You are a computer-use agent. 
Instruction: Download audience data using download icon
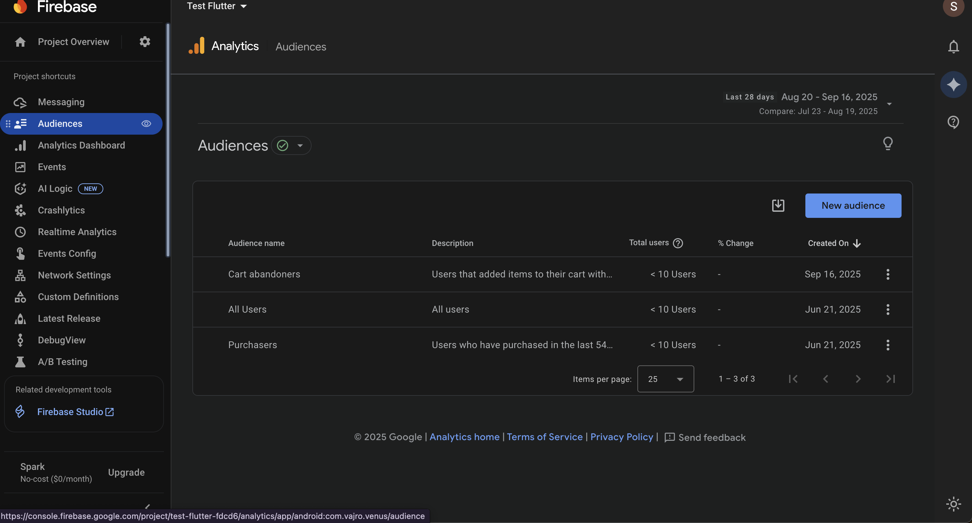click(778, 205)
